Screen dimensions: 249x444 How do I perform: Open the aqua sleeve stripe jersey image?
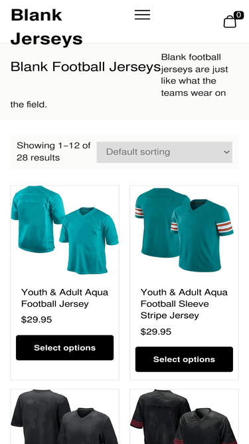(184, 230)
